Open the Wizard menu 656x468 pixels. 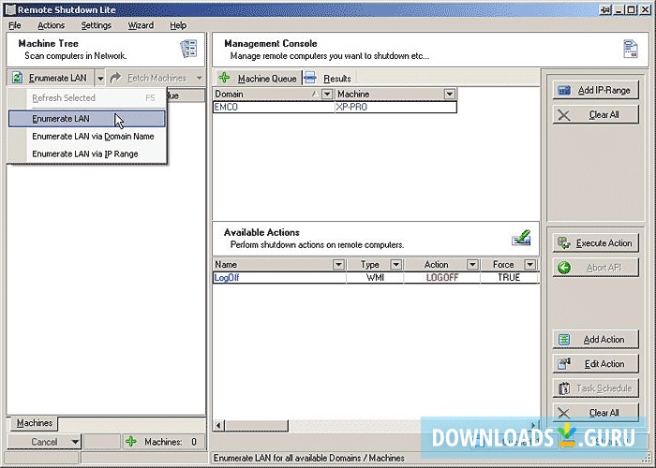coord(141,25)
